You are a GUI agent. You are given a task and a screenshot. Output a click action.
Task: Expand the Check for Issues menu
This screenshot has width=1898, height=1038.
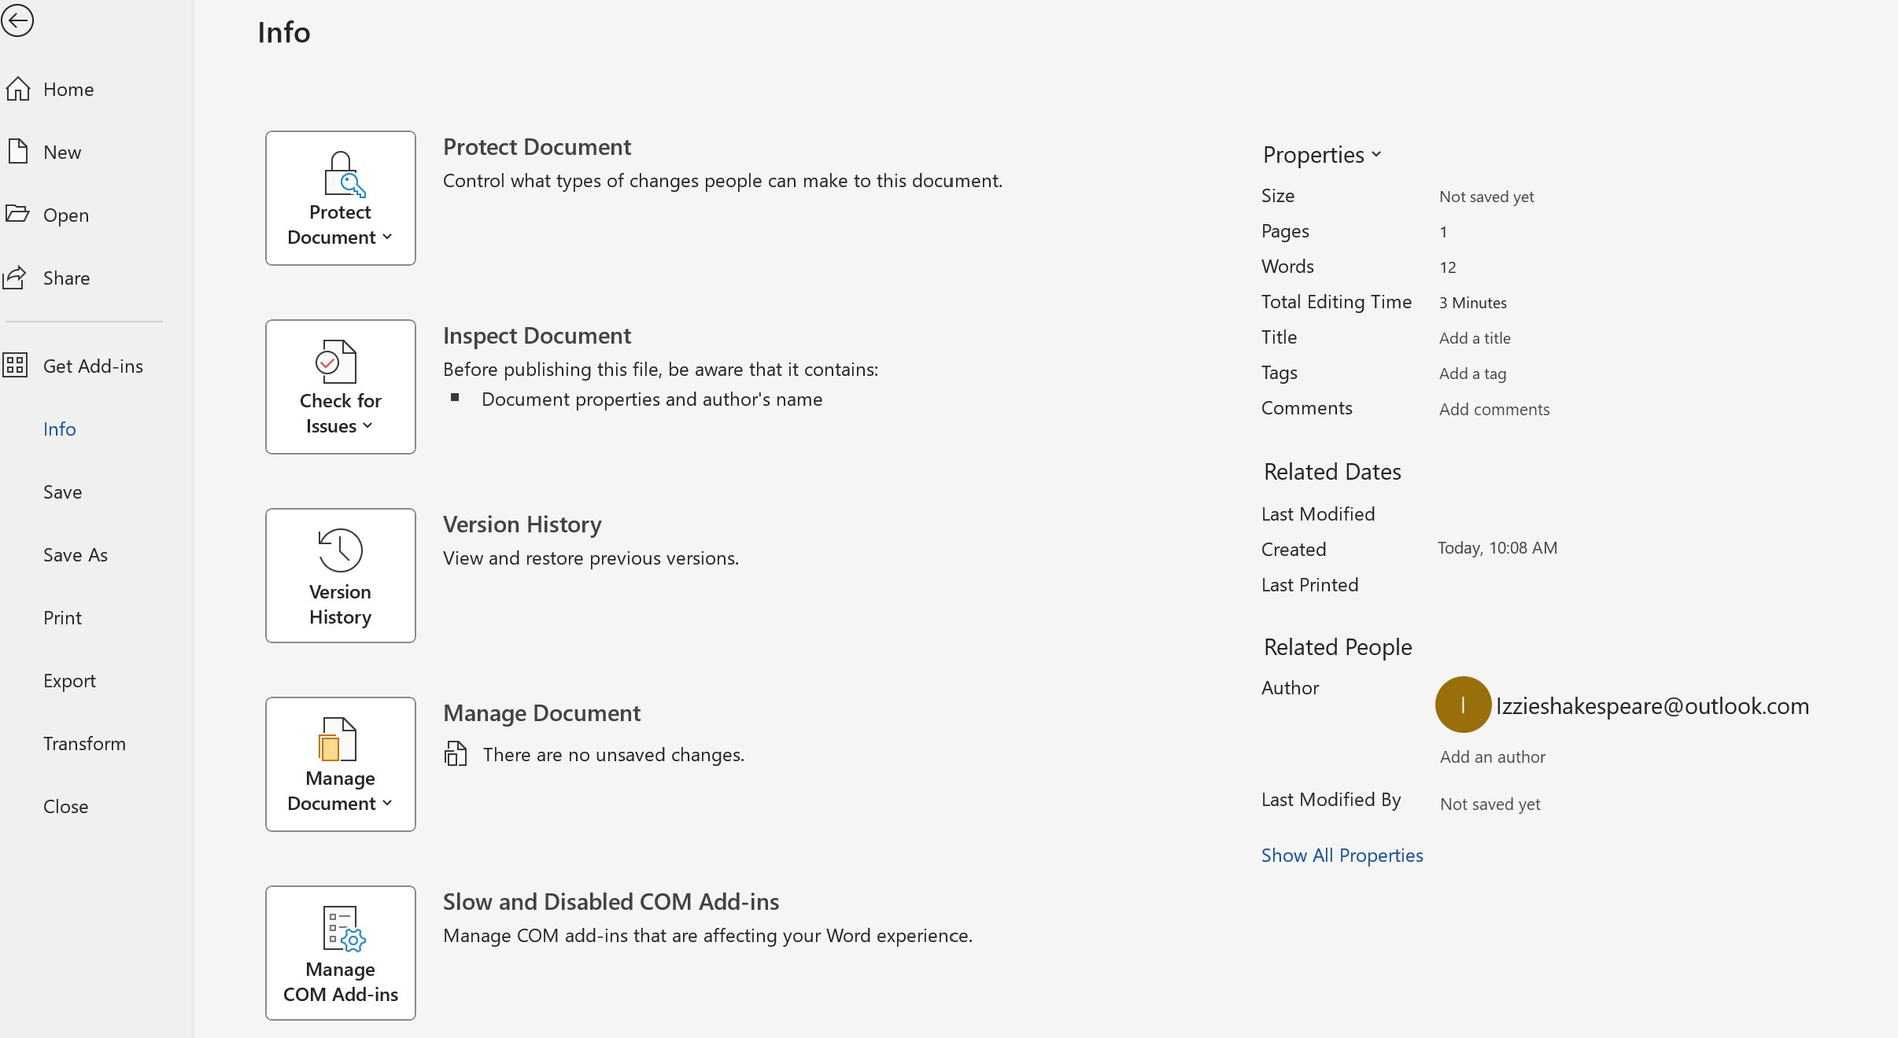pyautogui.click(x=340, y=387)
